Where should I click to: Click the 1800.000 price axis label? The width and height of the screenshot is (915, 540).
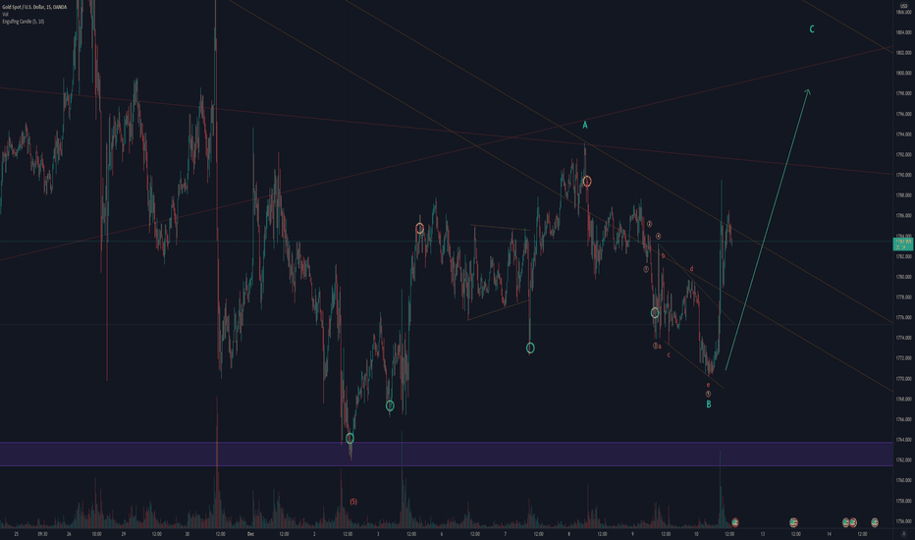[x=903, y=73]
